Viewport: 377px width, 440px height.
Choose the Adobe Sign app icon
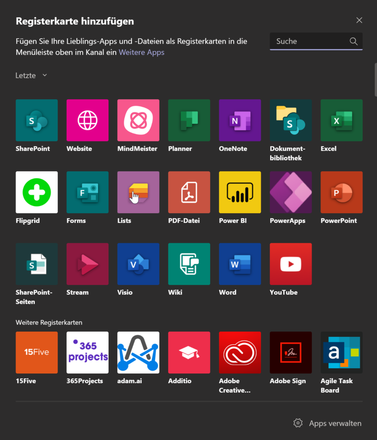point(290,352)
